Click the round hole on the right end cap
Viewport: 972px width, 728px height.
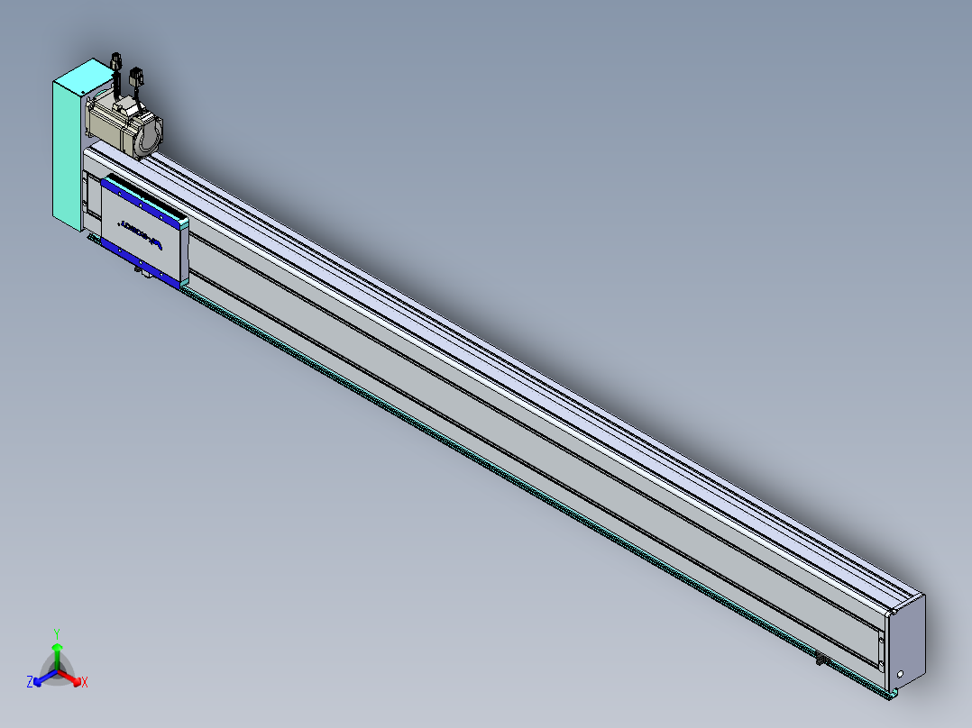pos(900,674)
